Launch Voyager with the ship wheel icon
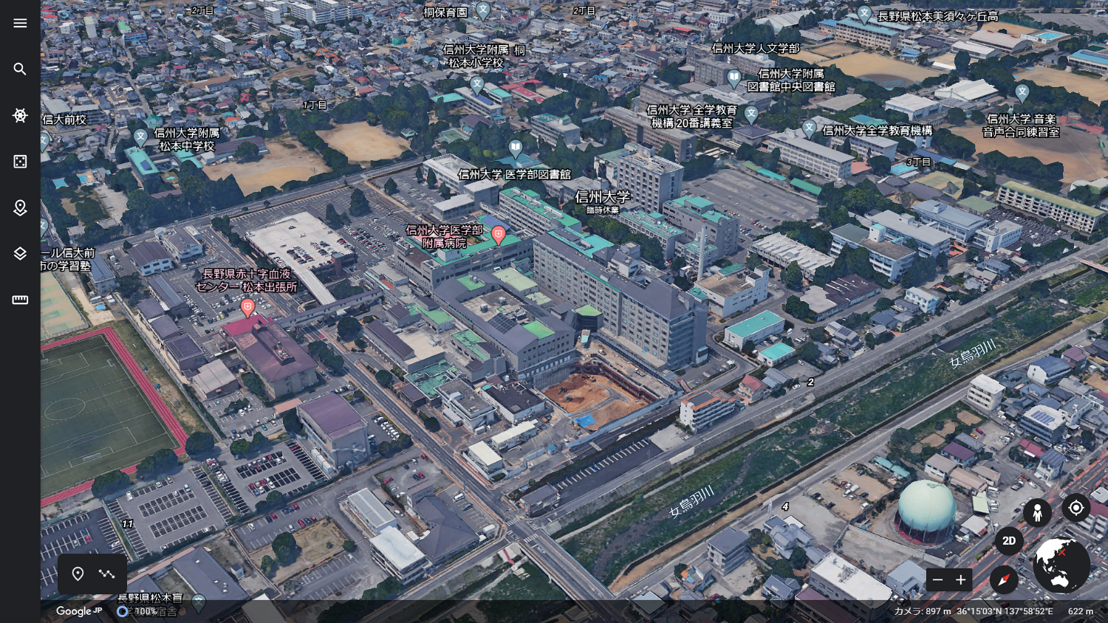Viewport: 1108px width, 623px height. tap(20, 115)
